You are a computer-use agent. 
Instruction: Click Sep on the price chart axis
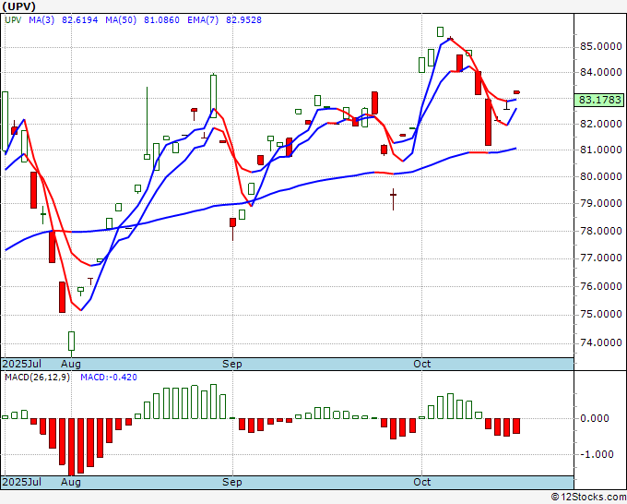click(232, 364)
